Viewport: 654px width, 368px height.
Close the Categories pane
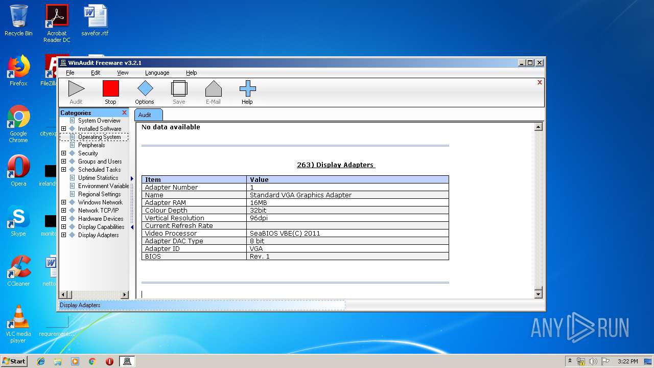[124, 112]
